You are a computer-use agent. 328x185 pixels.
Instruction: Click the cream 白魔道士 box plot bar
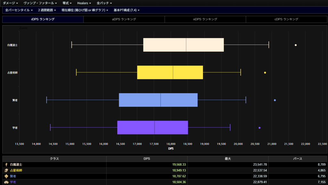pyautogui.click(x=183, y=45)
